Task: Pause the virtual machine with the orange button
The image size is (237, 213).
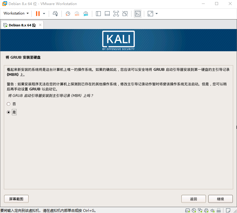Action: coord(38,14)
